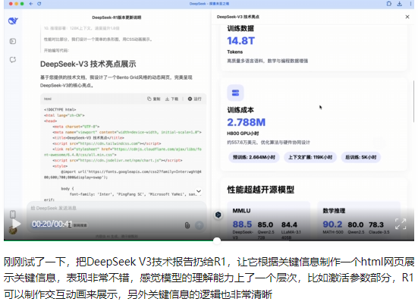Image resolution: width=418 pixels, height=308 pixels.
Task: Click the message input field to DeepSeek
Action: [x=116, y=208]
